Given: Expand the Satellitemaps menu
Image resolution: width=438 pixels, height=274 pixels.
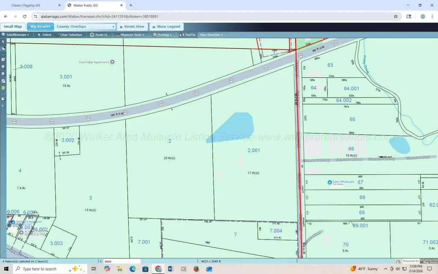Looking at the screenshot, I should click(x=15, y=35).
